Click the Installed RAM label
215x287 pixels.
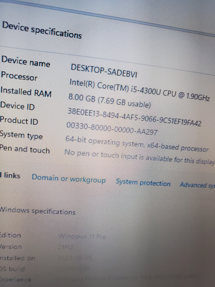(26, 92)
